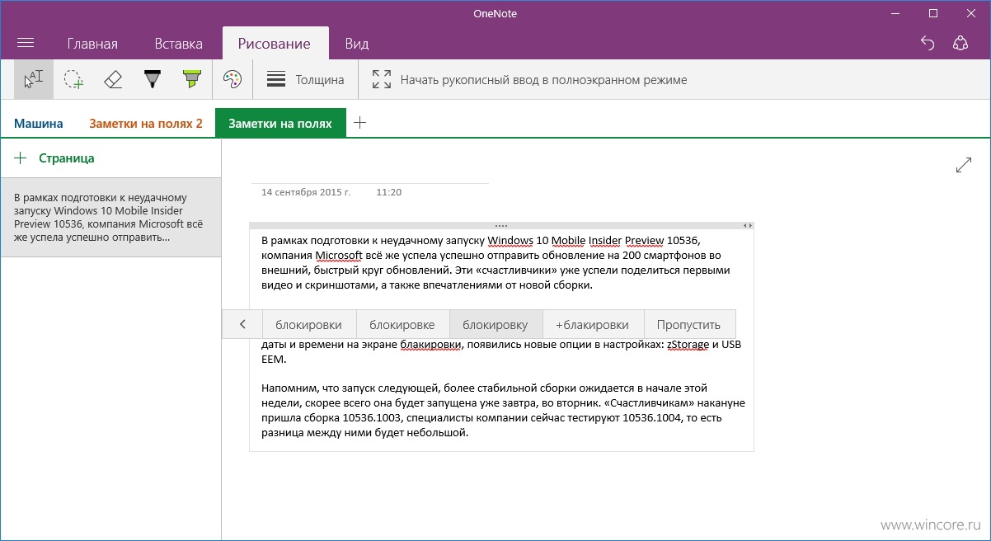Activate the eraser tool

(x=113, y=79)
